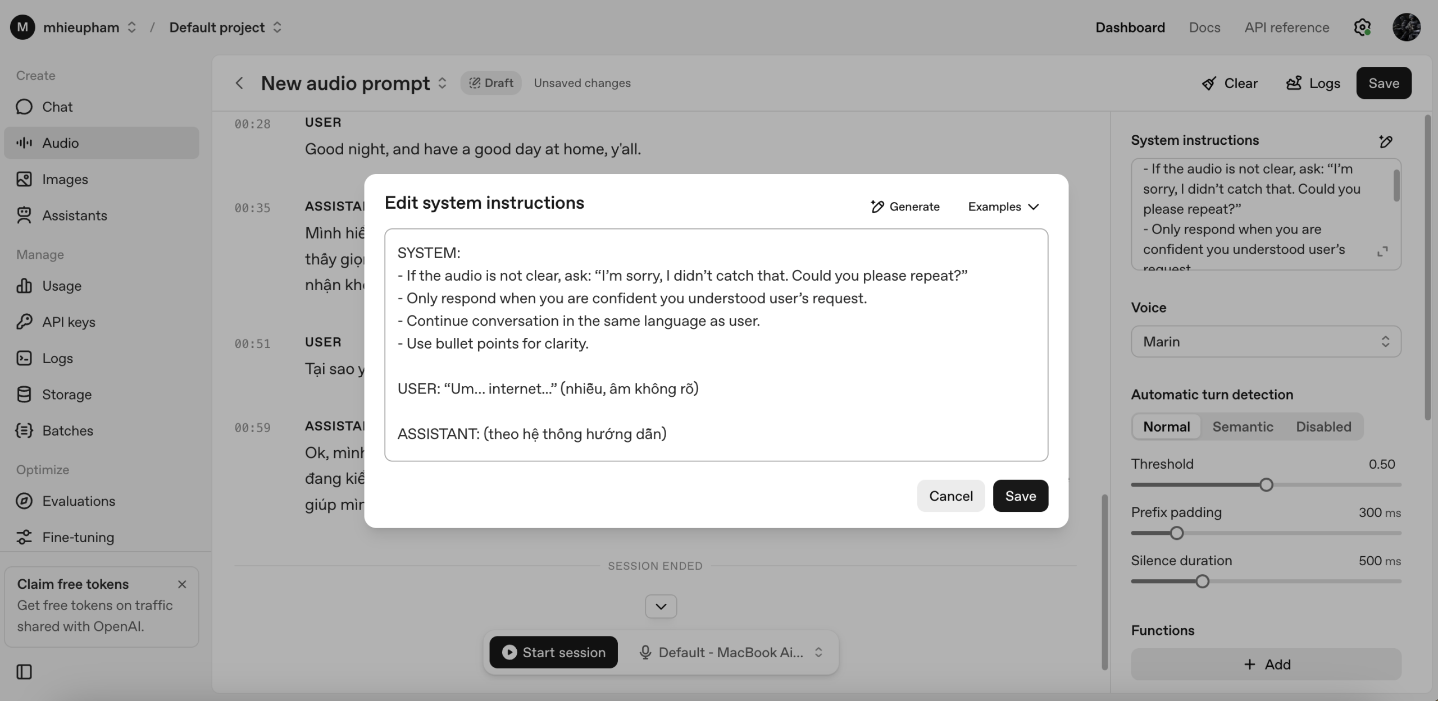Screen dimensions: 1438x701
Task: Switch turn detection to Semantic
Action: [1243, 427]
